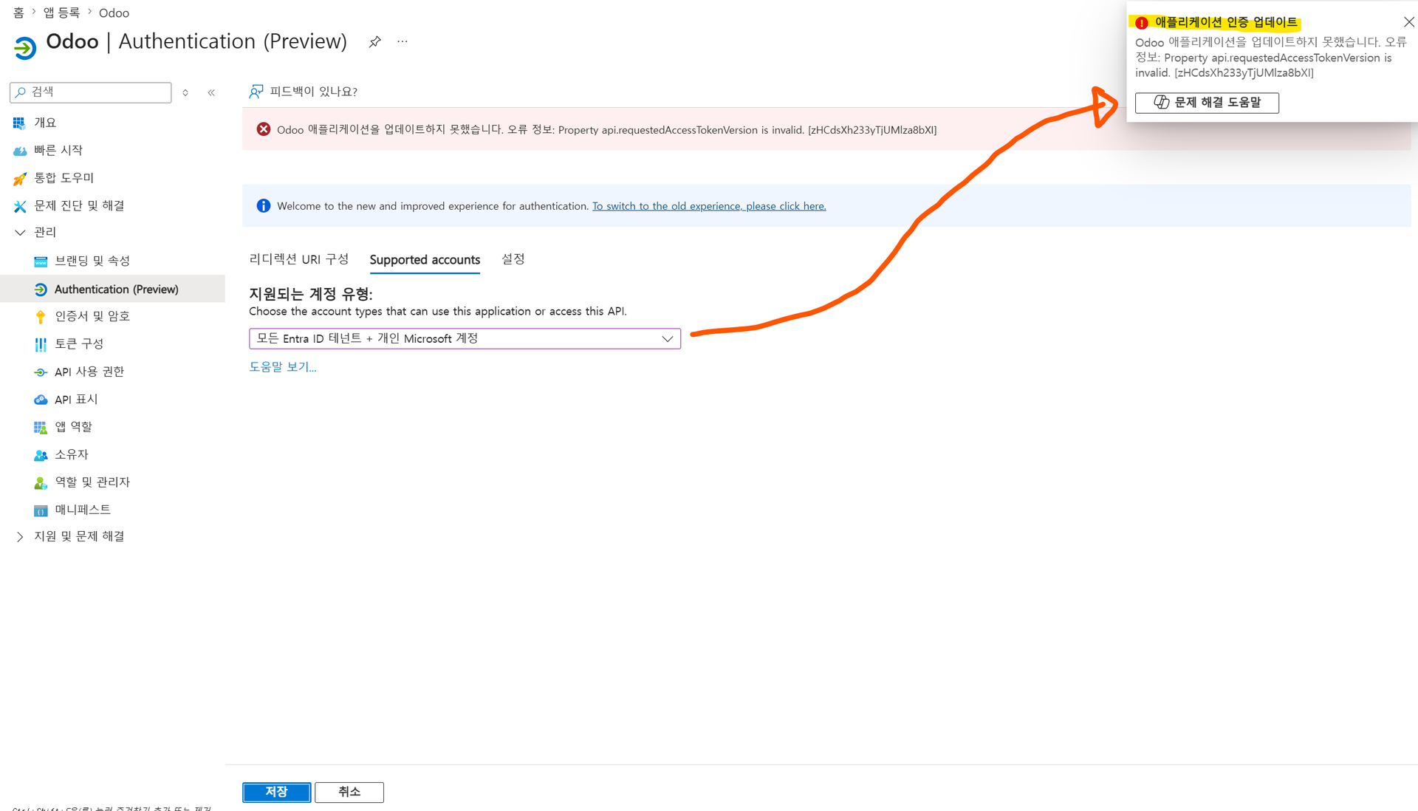Open the more options ellipsis menu
The width and height of the screenshot is (1418, 811).
click(x=402, y=41)
